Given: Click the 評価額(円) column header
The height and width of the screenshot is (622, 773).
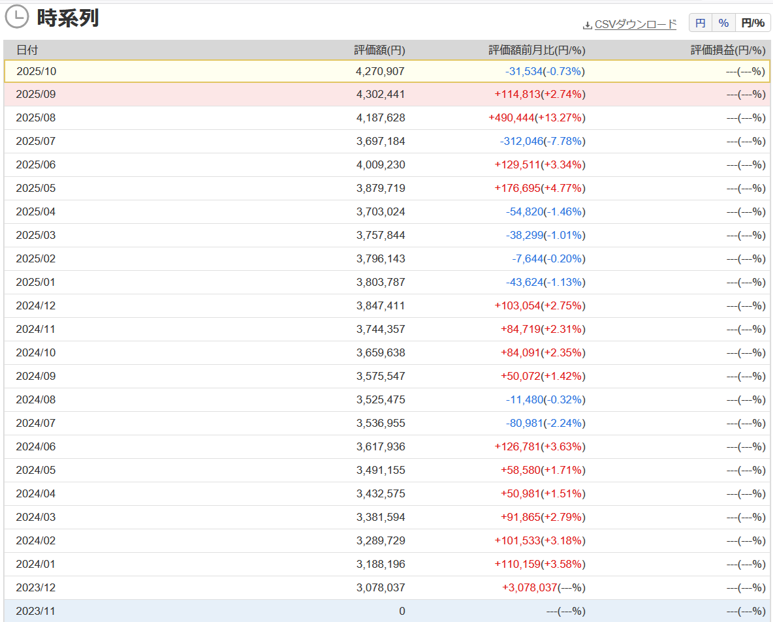Looking at the screenshot, I should click(379, 50).
